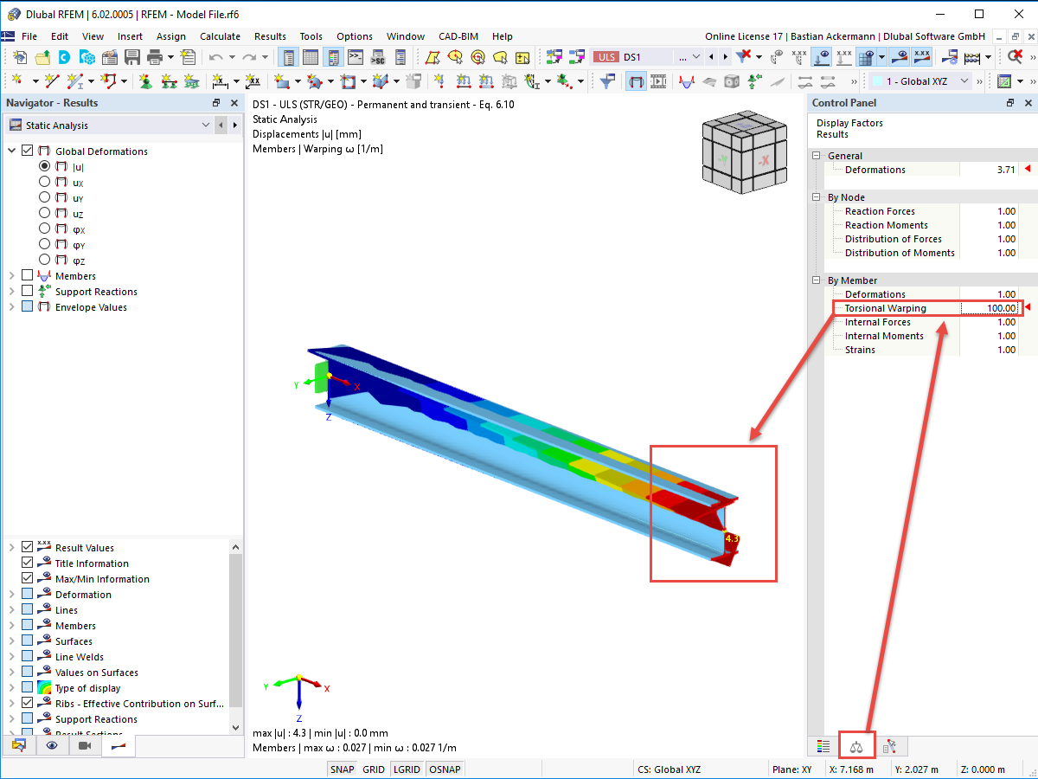Open the CAD-BIM menu
Screen dimensions: 1038x779
(458, 36)
